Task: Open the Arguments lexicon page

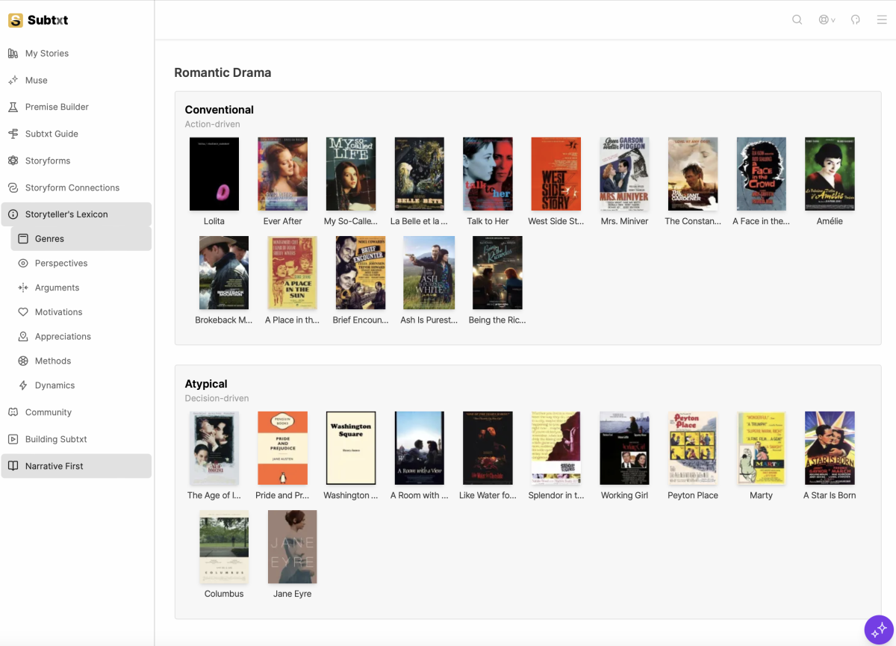Action: coord(81,288)
